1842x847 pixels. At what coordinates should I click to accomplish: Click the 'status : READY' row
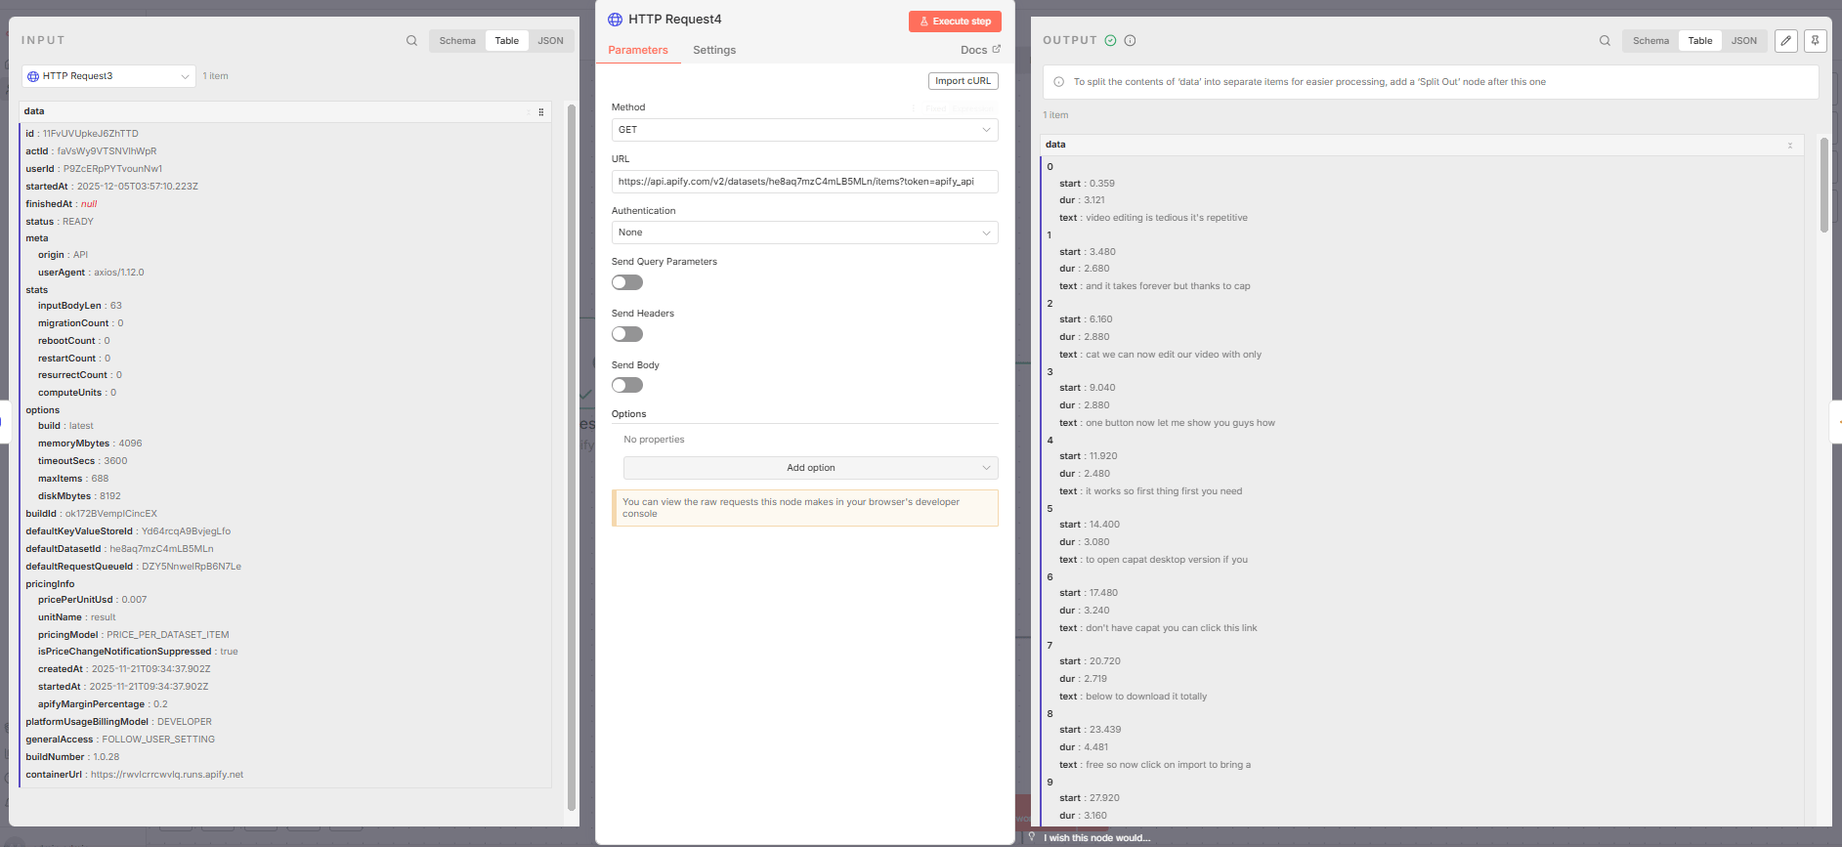(60, 222)
